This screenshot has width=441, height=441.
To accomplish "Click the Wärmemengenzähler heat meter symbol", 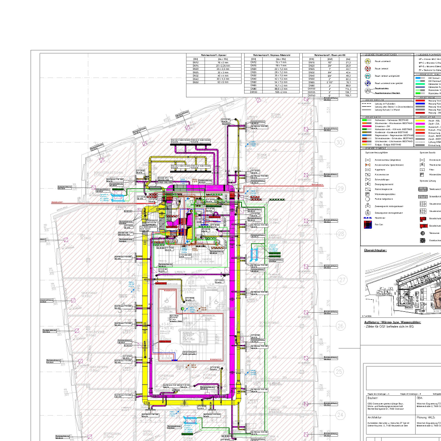I will point(367,195).
